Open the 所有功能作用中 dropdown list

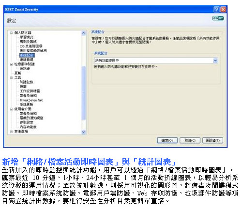tap(215, 60)
